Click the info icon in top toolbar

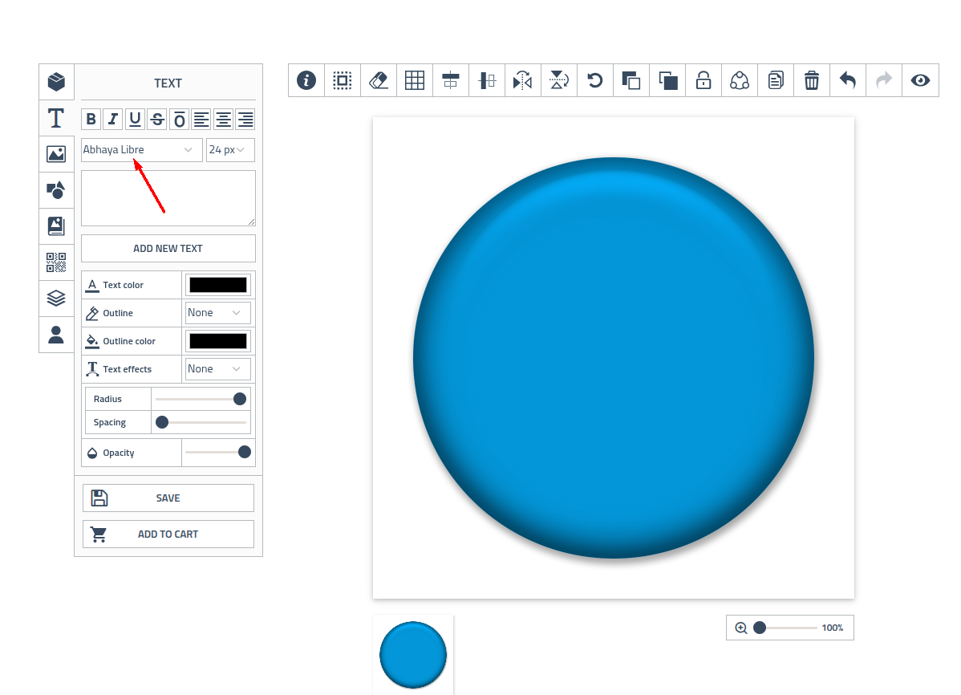coord(306,80)
